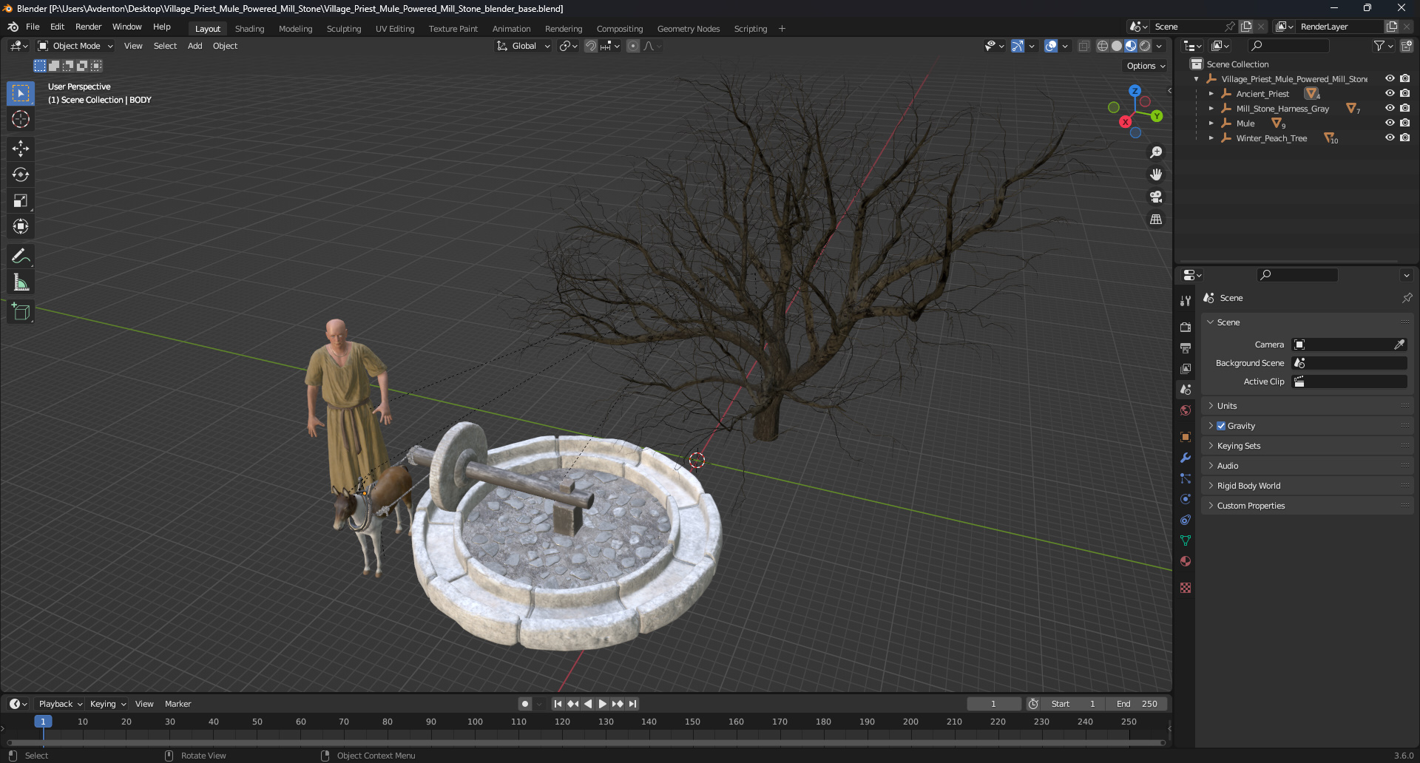Open the Modifiers properties tab

(1186, 458)
